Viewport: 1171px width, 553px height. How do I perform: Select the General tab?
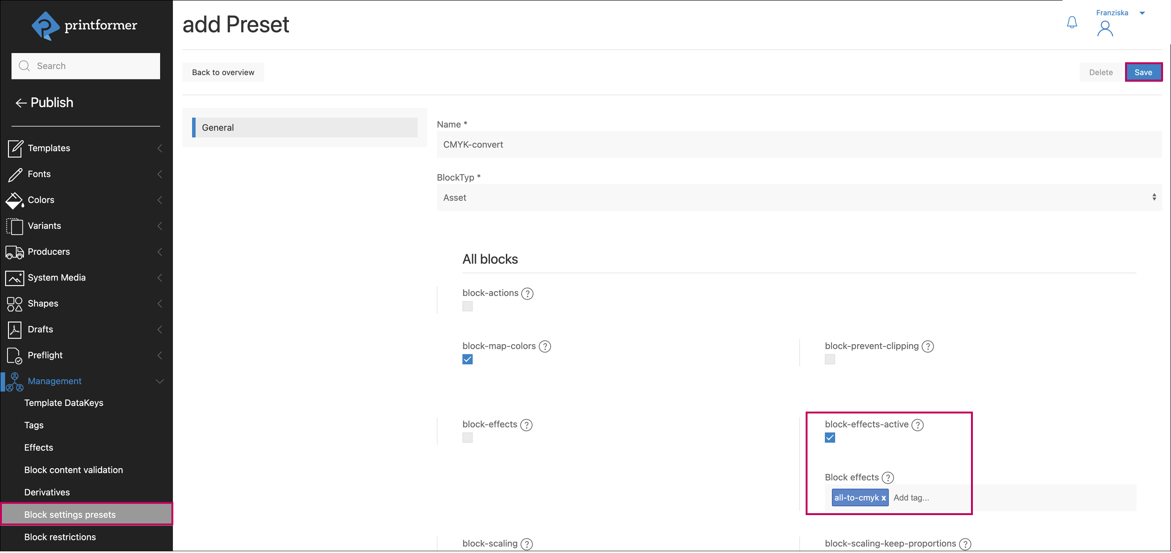(x=305, y=128)
